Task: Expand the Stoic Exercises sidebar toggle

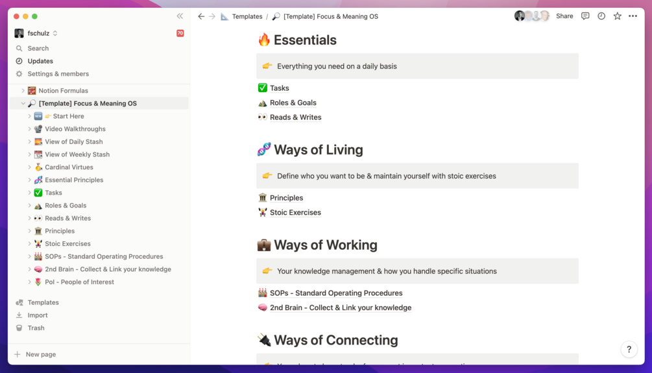Action: [x=29, y=244]
